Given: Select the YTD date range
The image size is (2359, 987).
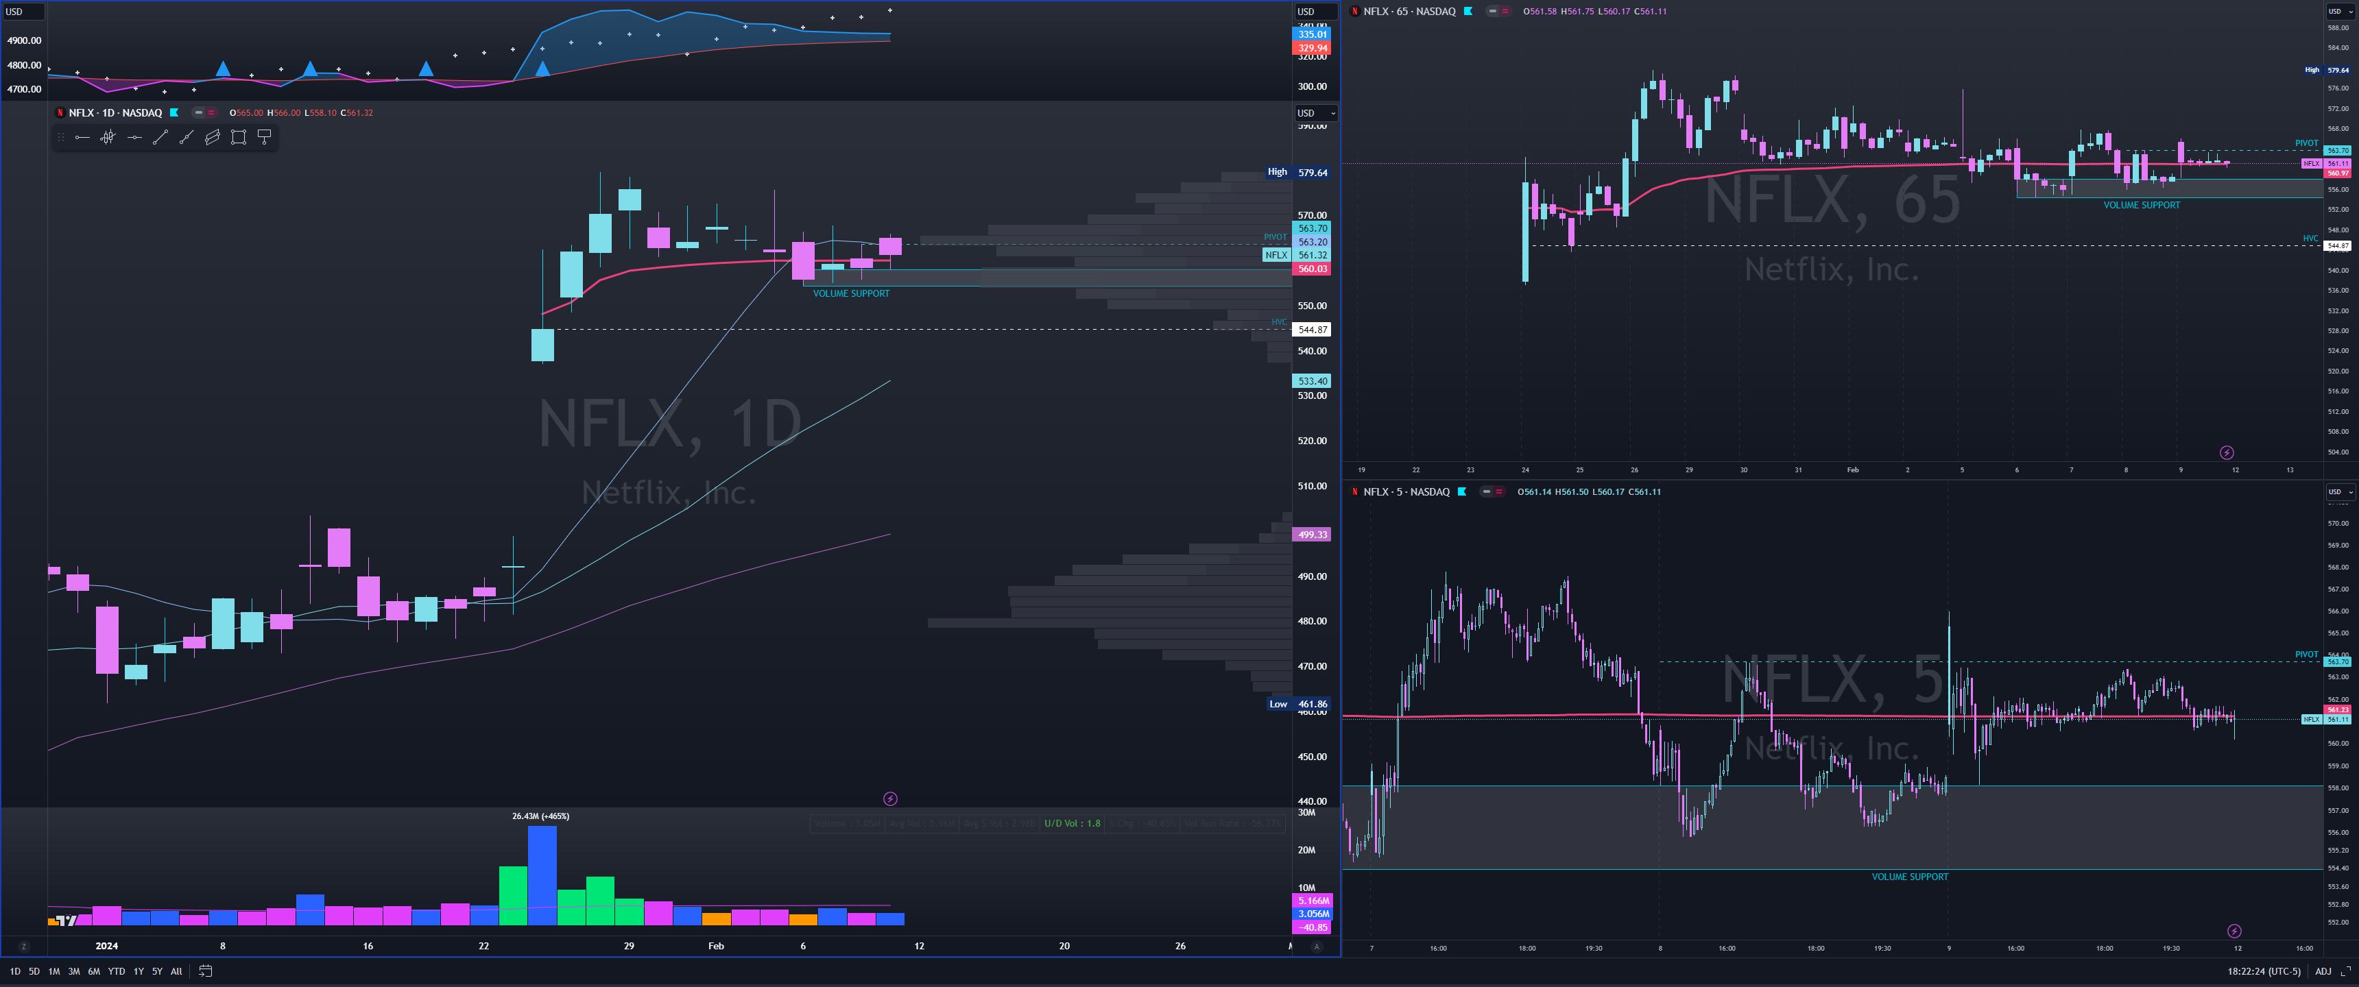Looking at the screenshot, I should [x=117, y=971].
